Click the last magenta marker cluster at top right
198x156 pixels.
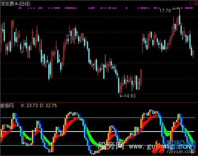coord(189,8)
